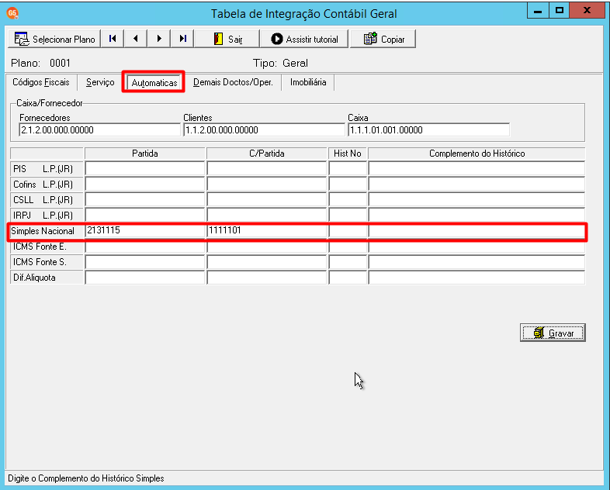The image size is (610, 490).
Task: Click the Dif.Aliquota Hist No field
Action: click(348, 278)
